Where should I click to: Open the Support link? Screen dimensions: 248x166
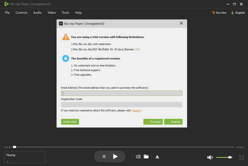coord(136,110)
